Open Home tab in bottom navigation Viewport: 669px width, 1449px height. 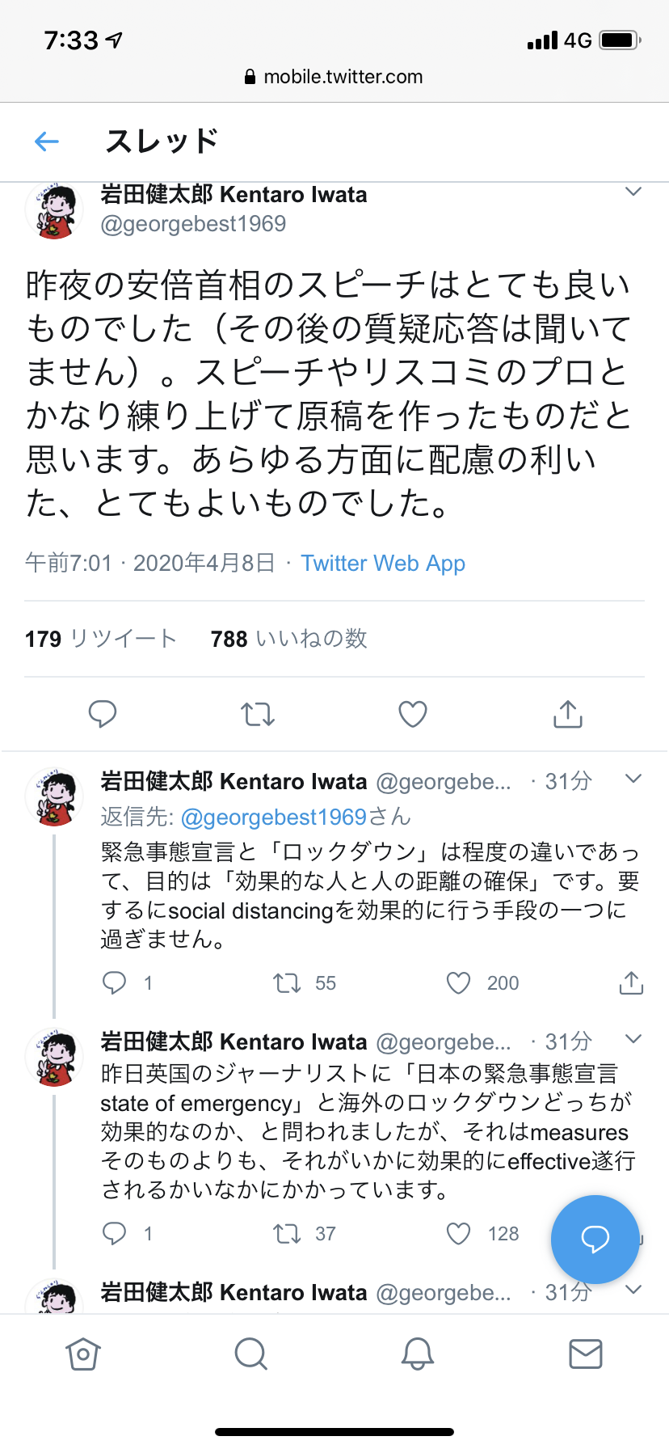(x=83, y=1354)
